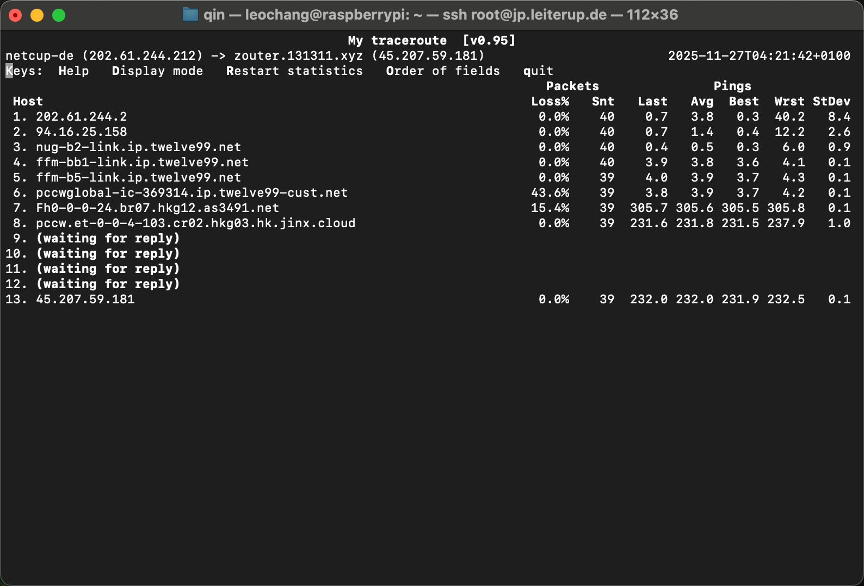Click hop 1 host 202.61.244.2
This screenshot has width=864, height=586.
point(81,117)
